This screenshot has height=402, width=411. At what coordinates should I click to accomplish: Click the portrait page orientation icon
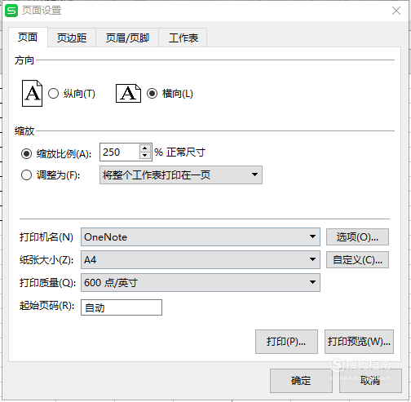[x=32, y=93]
